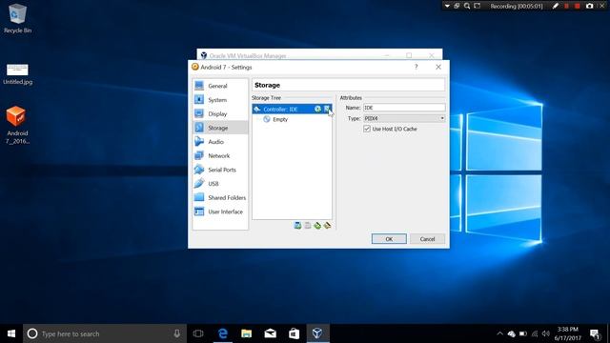Select the Storage settings category
610x343 pixels.
tap(220, 128)
